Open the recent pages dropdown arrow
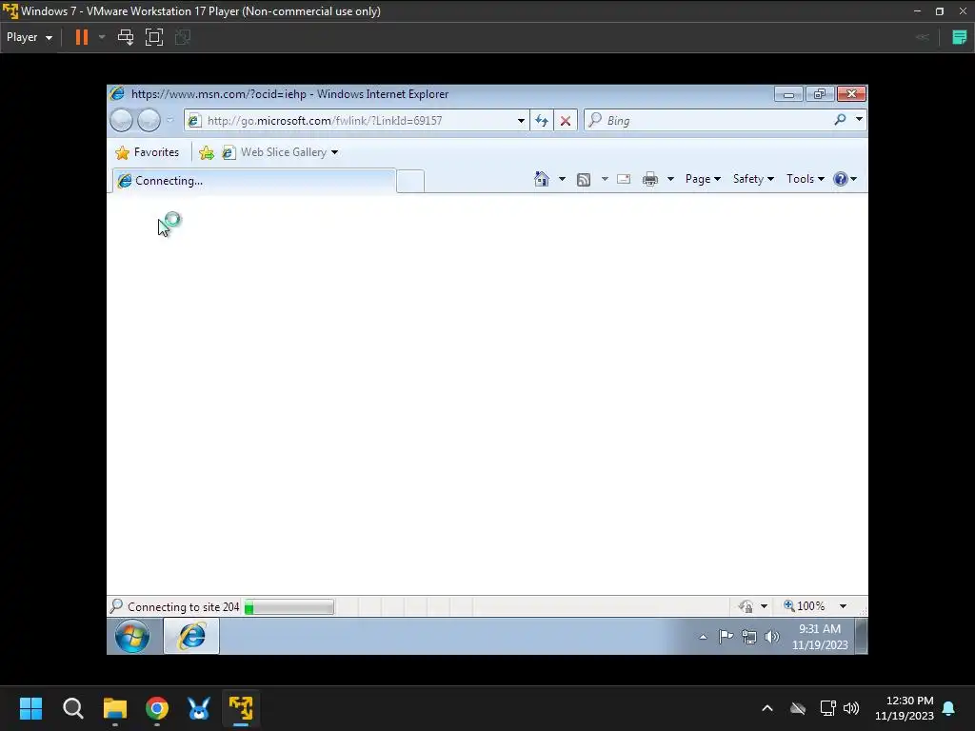This screenshot has width=975, height=731. (169, 120)
